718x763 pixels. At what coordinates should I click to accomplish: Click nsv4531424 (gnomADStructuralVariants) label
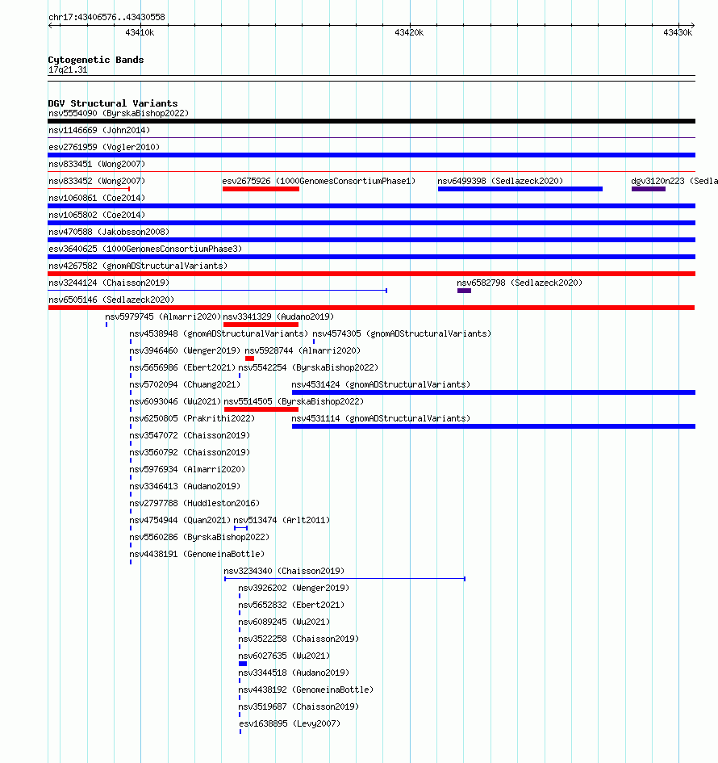381,385
